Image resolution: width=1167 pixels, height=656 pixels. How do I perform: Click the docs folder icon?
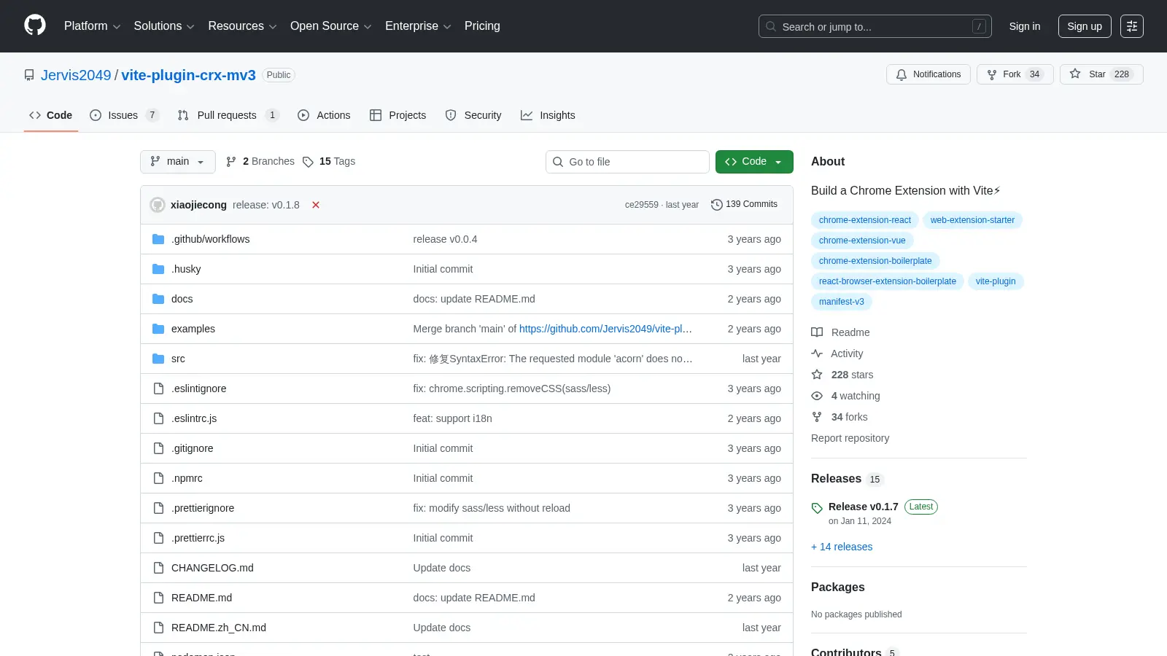(x=158, y=299)
